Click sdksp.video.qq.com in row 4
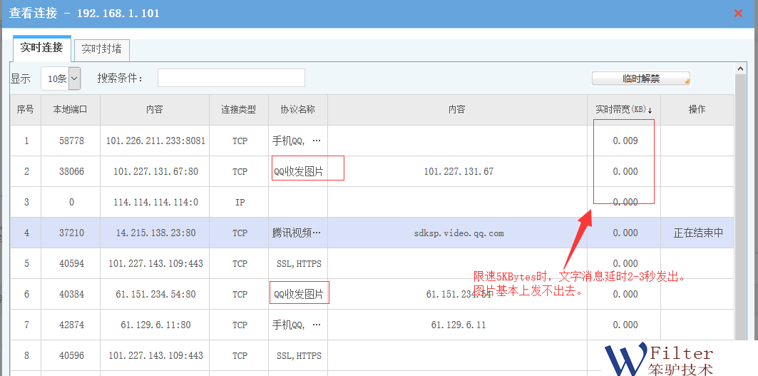Screen dimensions: 758x376 [x=459, y=233]
